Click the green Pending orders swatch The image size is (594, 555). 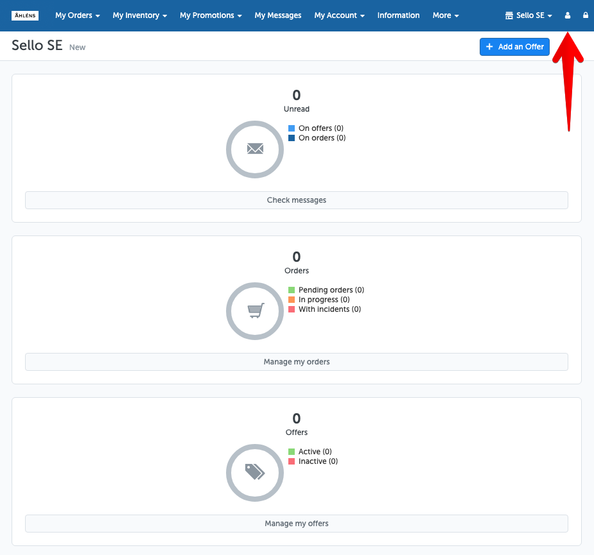pyautogui.click(x=292, y=290)
